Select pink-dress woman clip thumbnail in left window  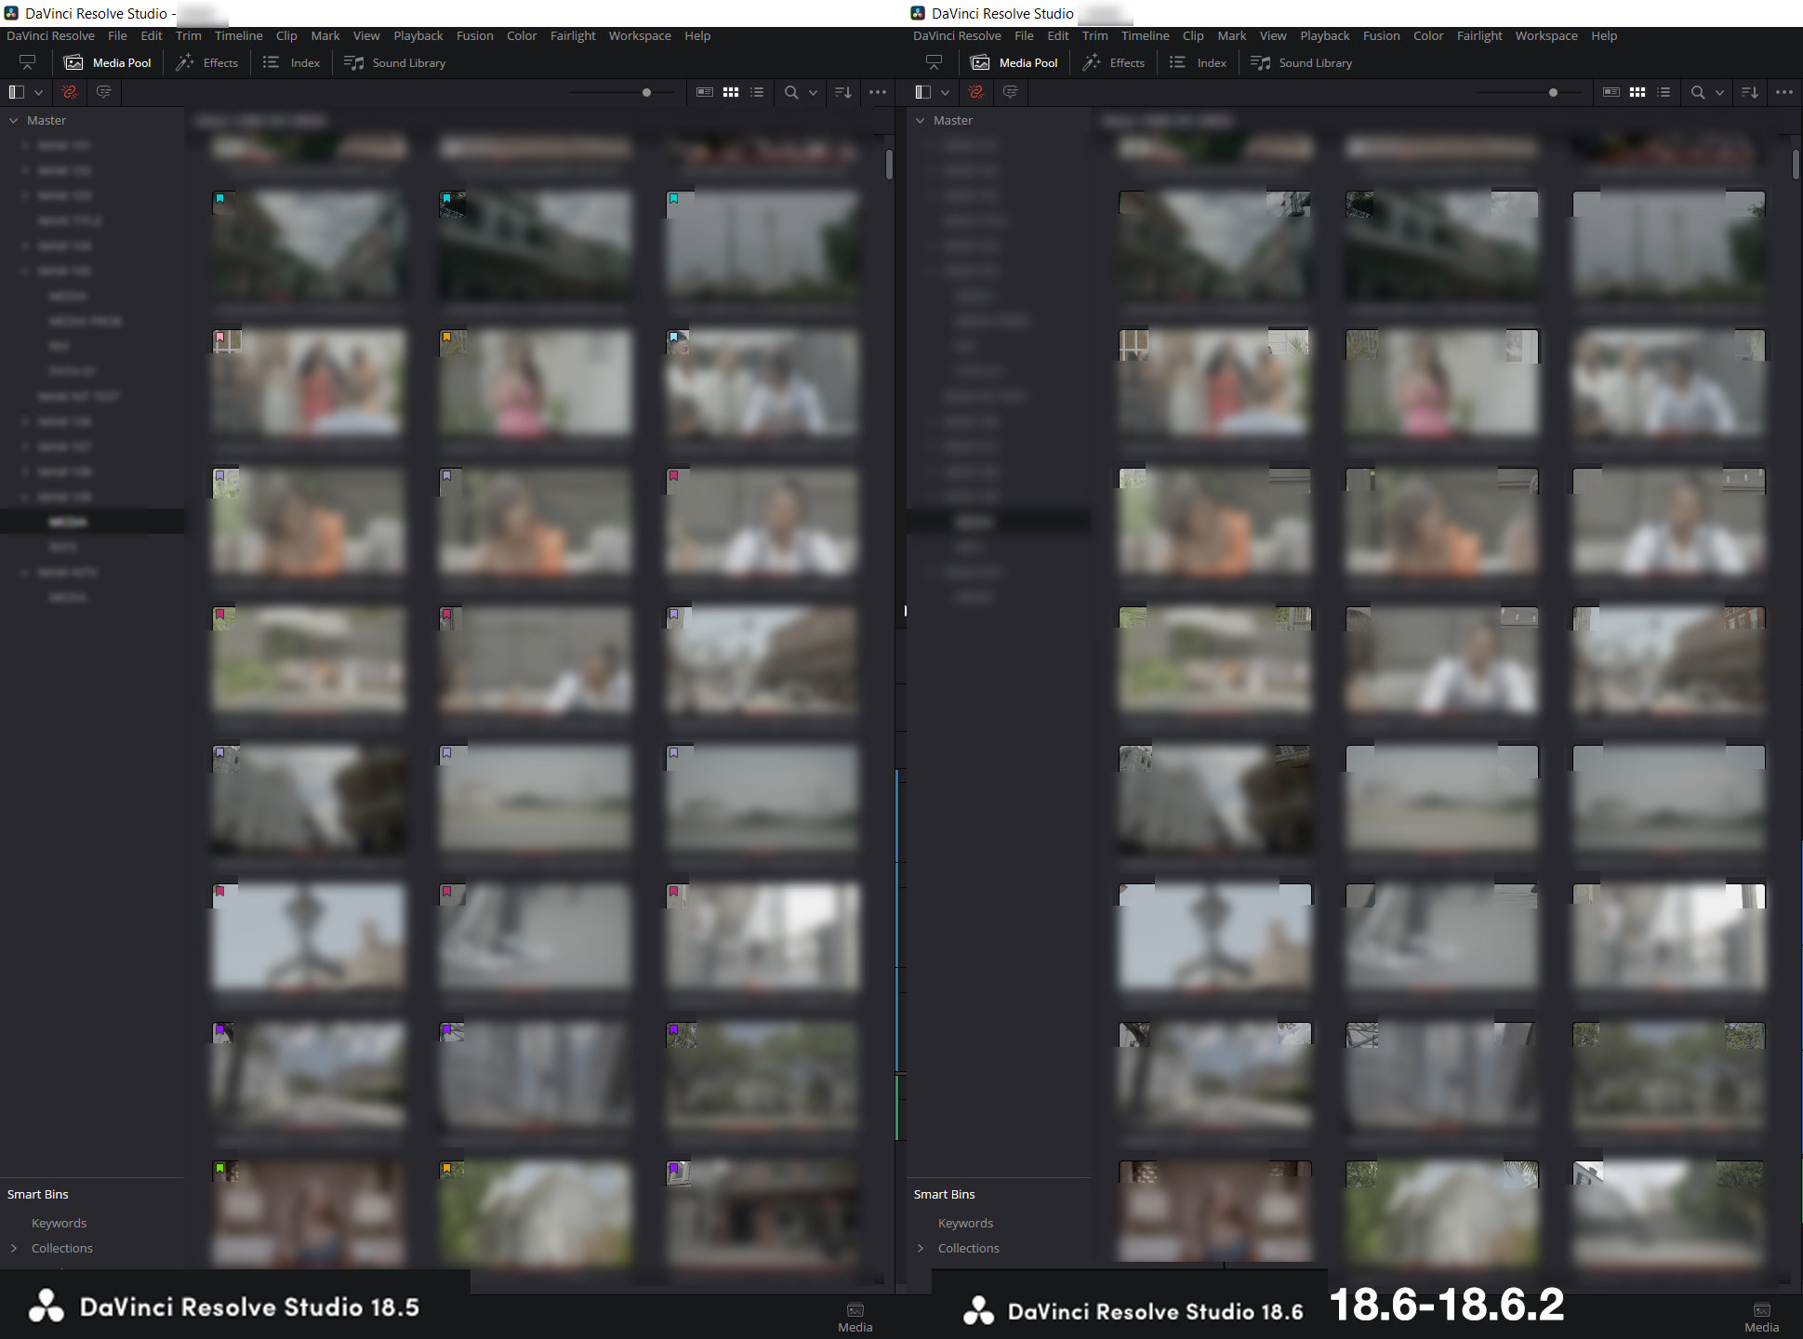click(x=536, y=382)
